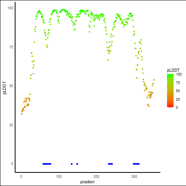Click the y-axis tick label 25

11,125
